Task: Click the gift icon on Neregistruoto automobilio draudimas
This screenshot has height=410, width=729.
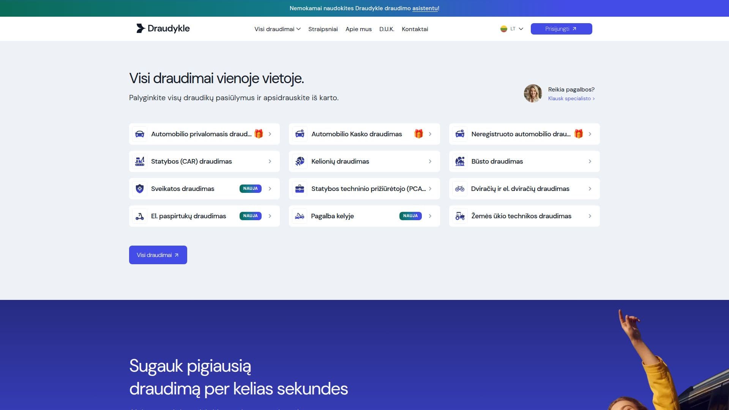Action: click(579, 134)
